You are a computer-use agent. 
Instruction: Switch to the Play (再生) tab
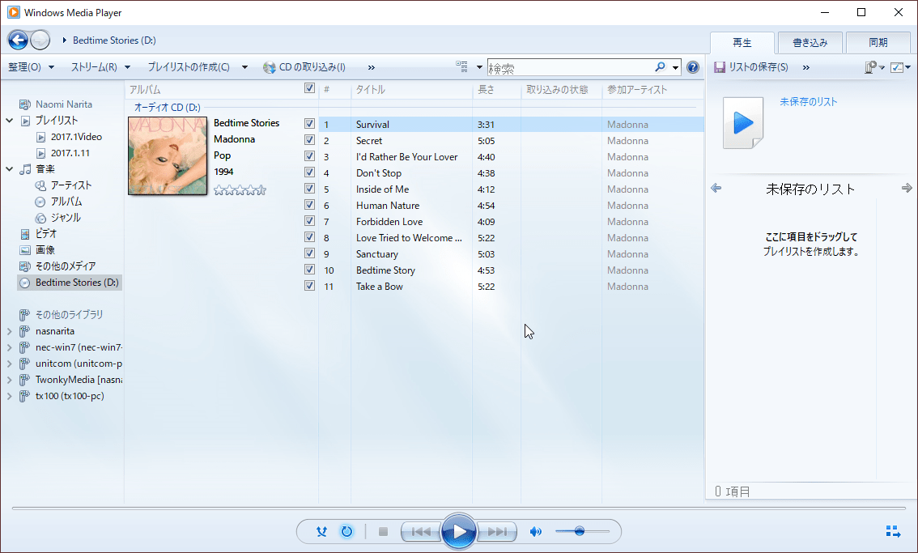[742, 43]
